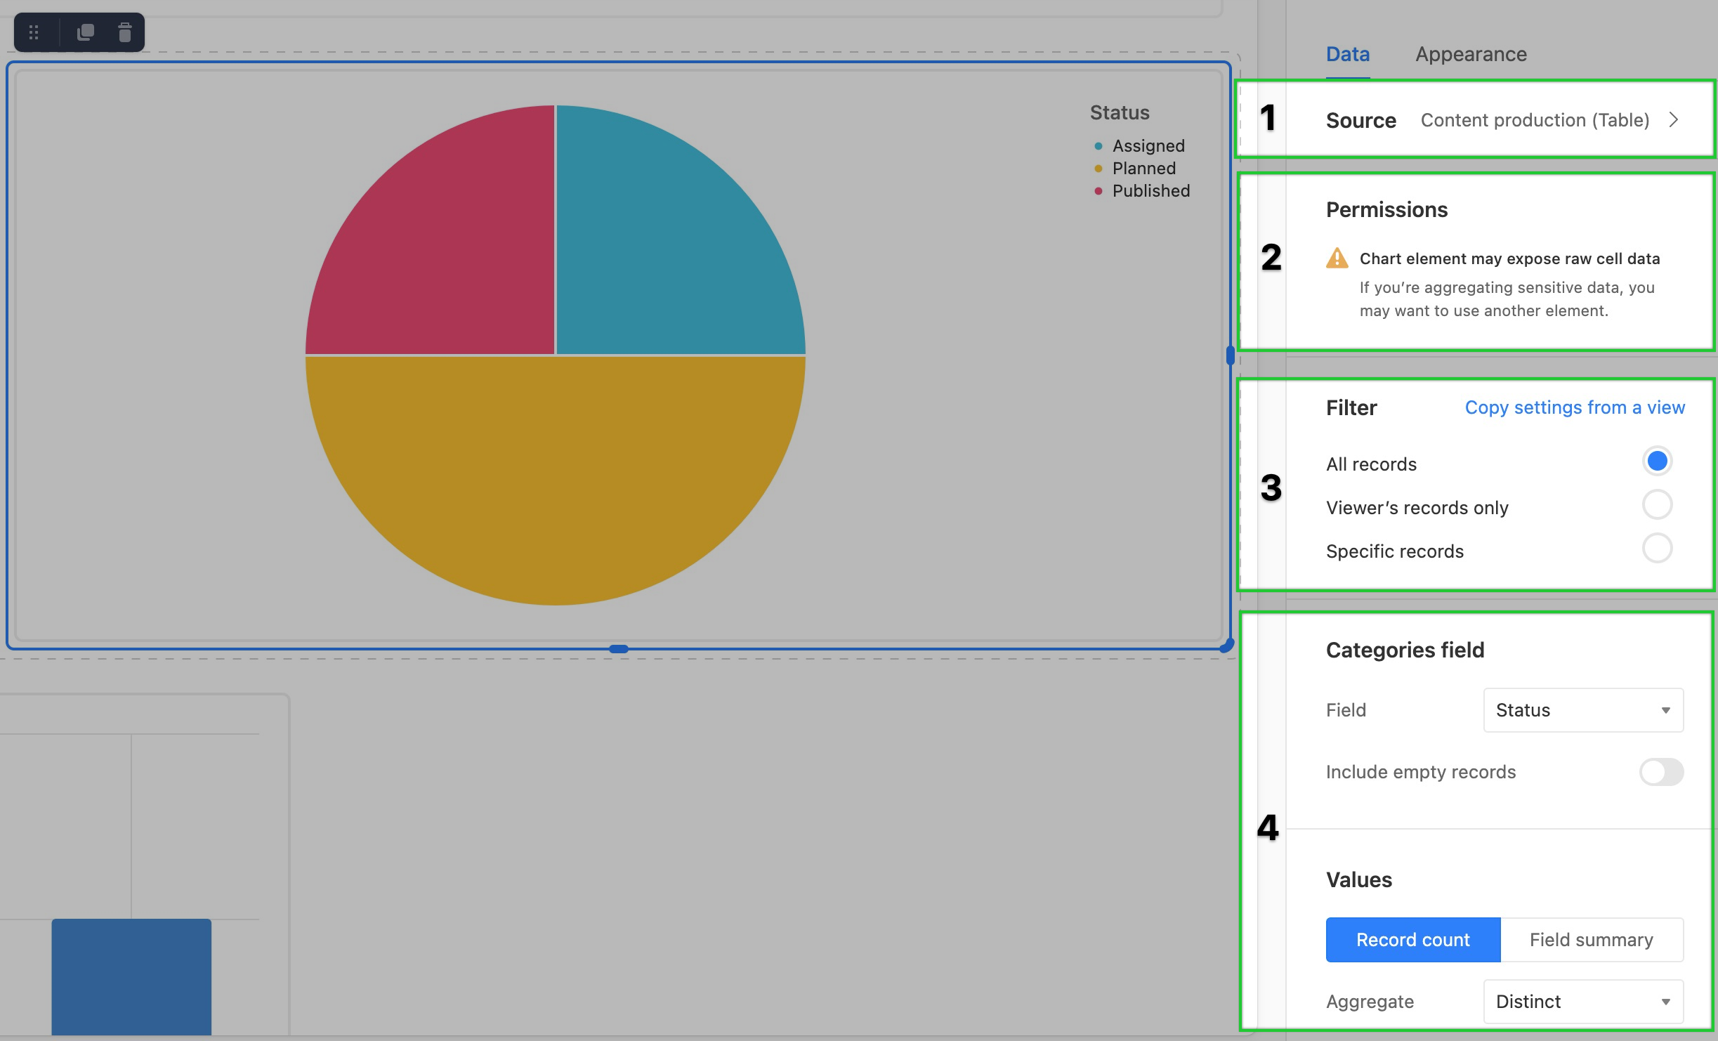Open the Field dropdown showing Status

(1583, 710)
